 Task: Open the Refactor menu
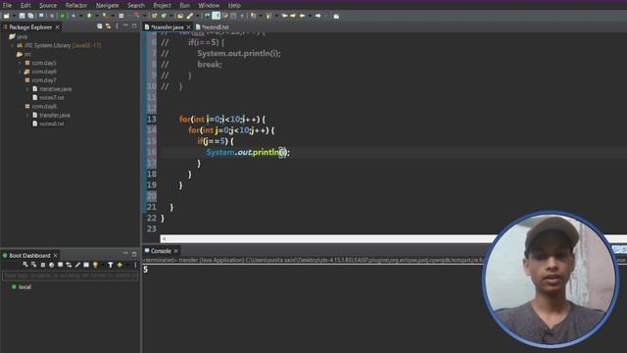[76, 5]
